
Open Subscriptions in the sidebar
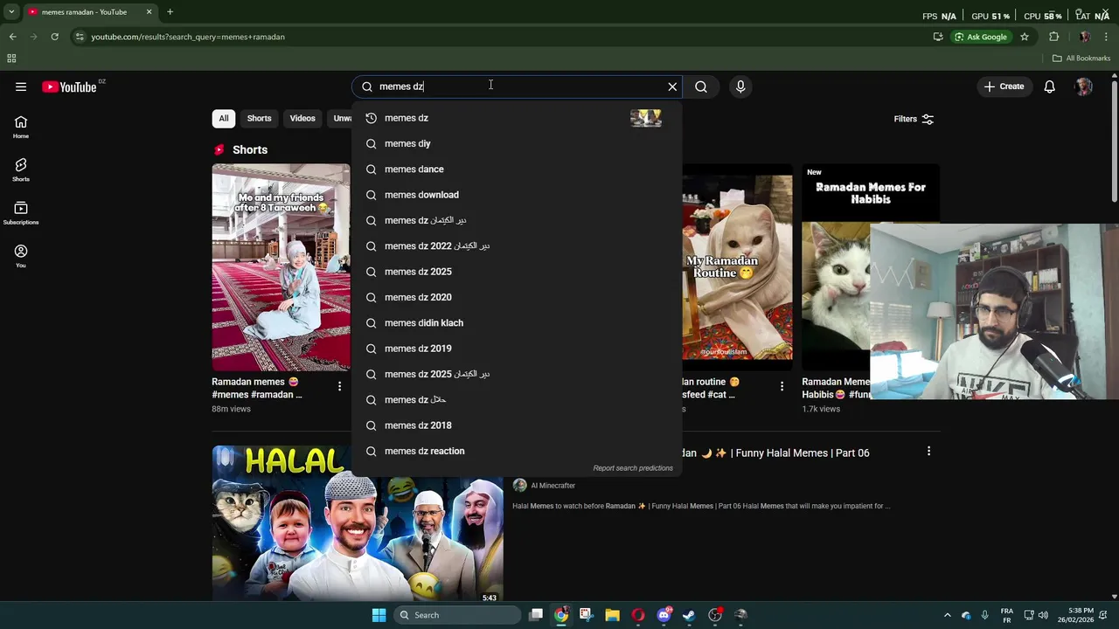(x=21, y=213)
